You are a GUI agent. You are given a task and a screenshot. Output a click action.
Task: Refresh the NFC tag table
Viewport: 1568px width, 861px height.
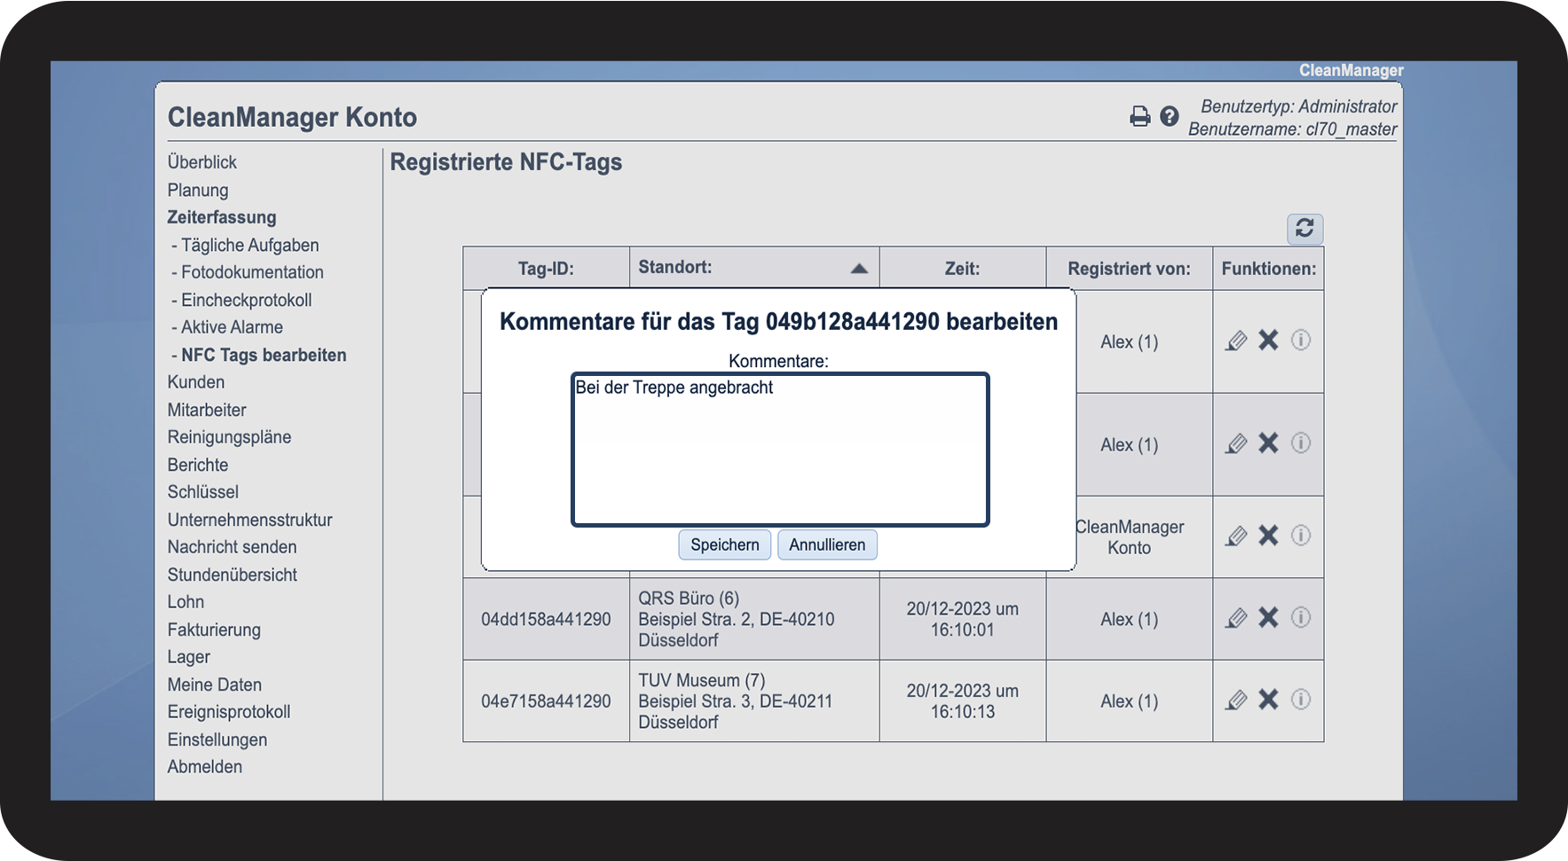(1304, 229)
